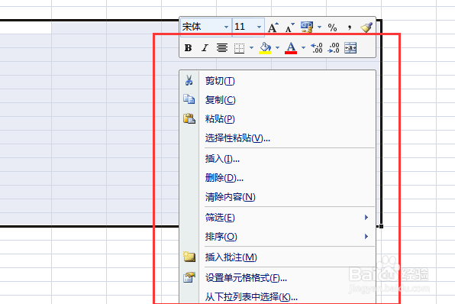Select the Format Painter brush

pyautogui.click(x=366, y=27)
